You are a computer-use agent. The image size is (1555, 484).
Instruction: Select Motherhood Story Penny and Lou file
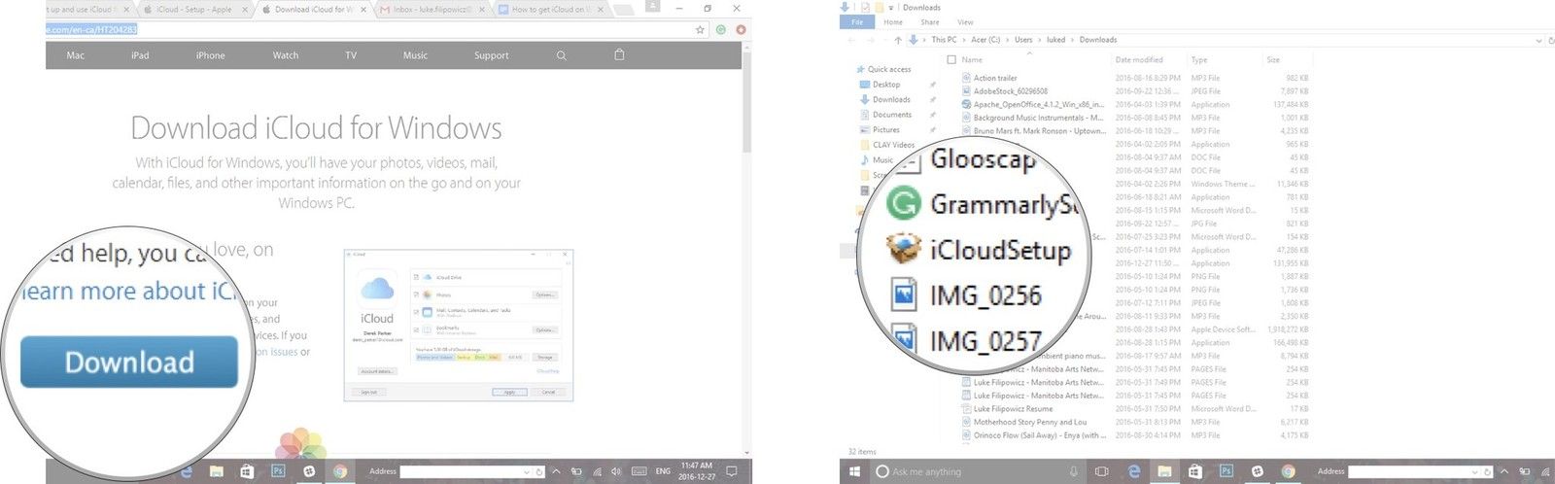click(x=1030, y=422)
